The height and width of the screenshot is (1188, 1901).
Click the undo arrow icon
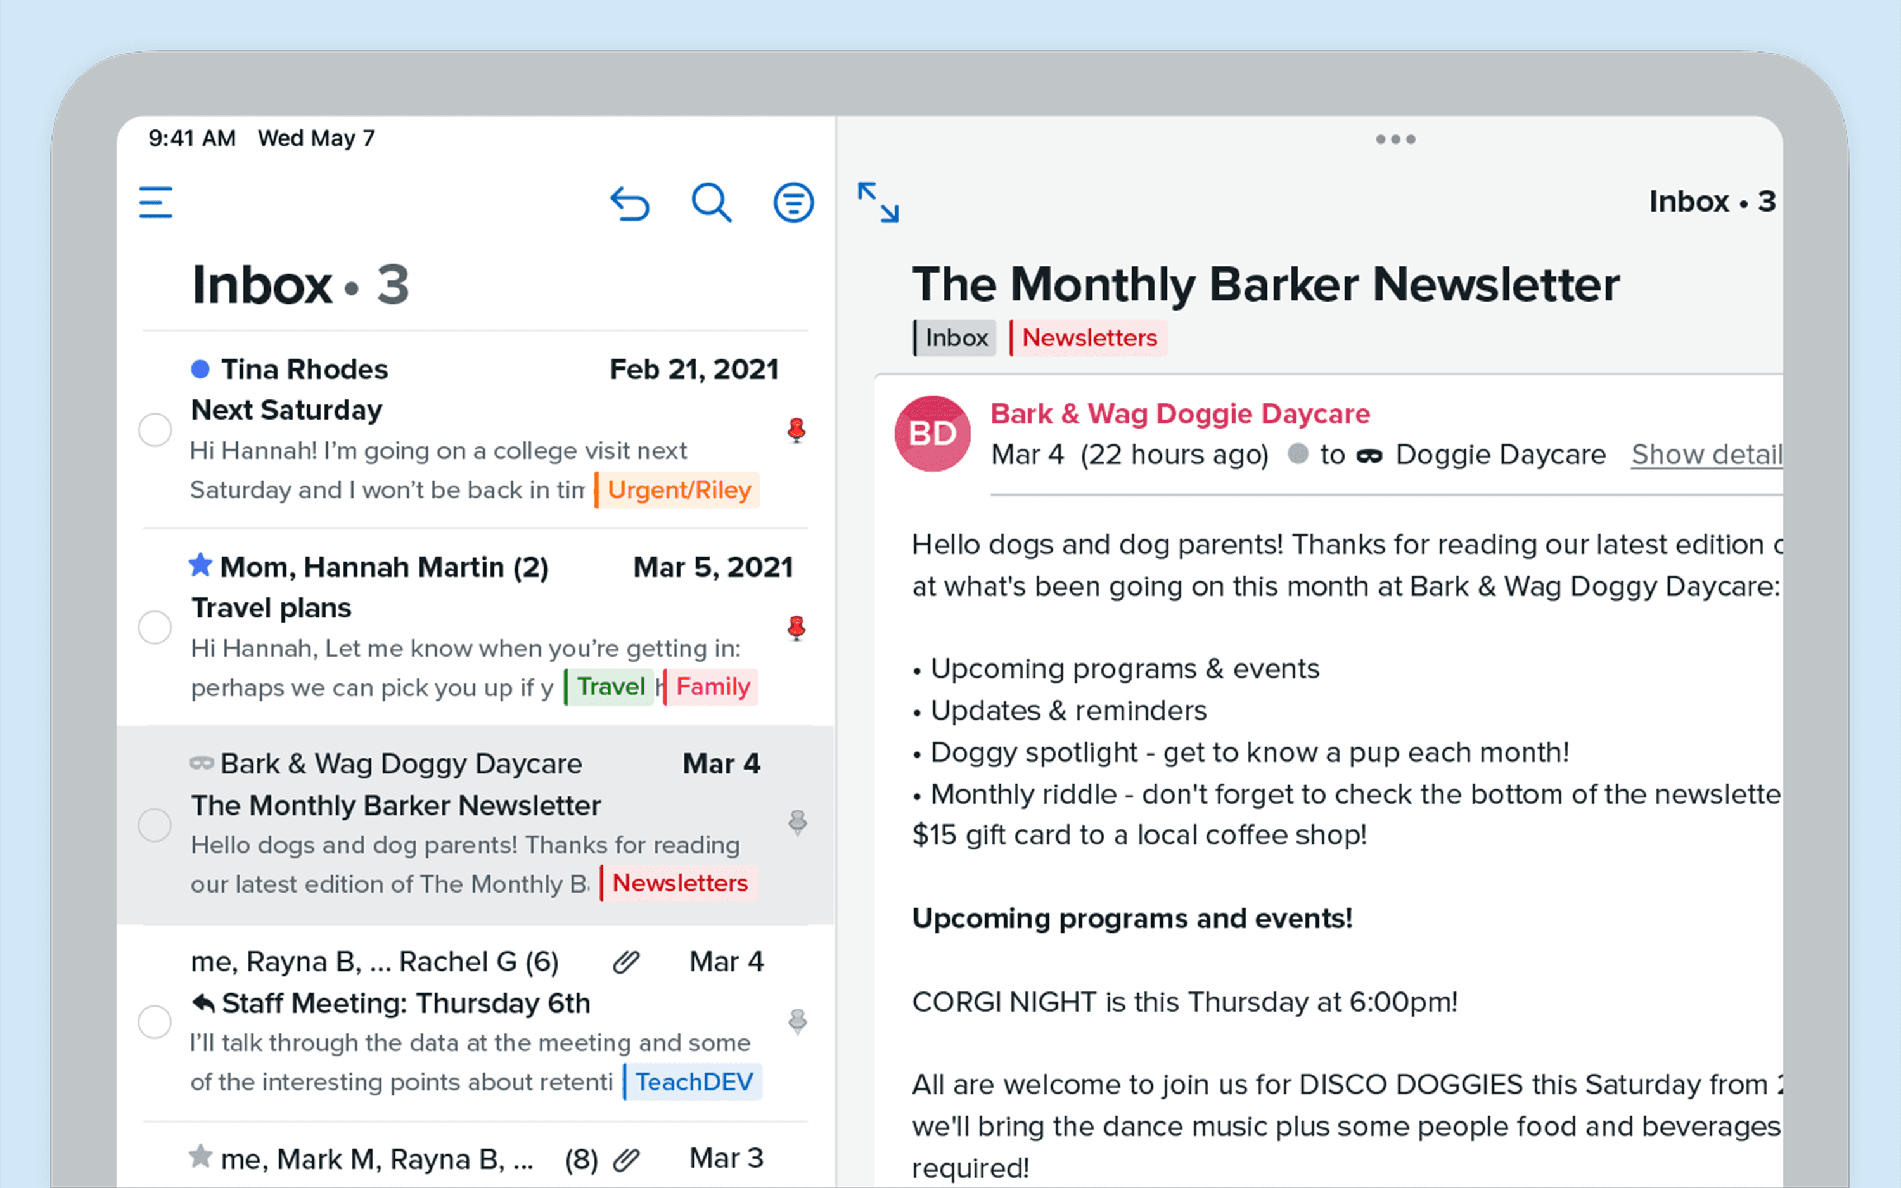point(630,203)
